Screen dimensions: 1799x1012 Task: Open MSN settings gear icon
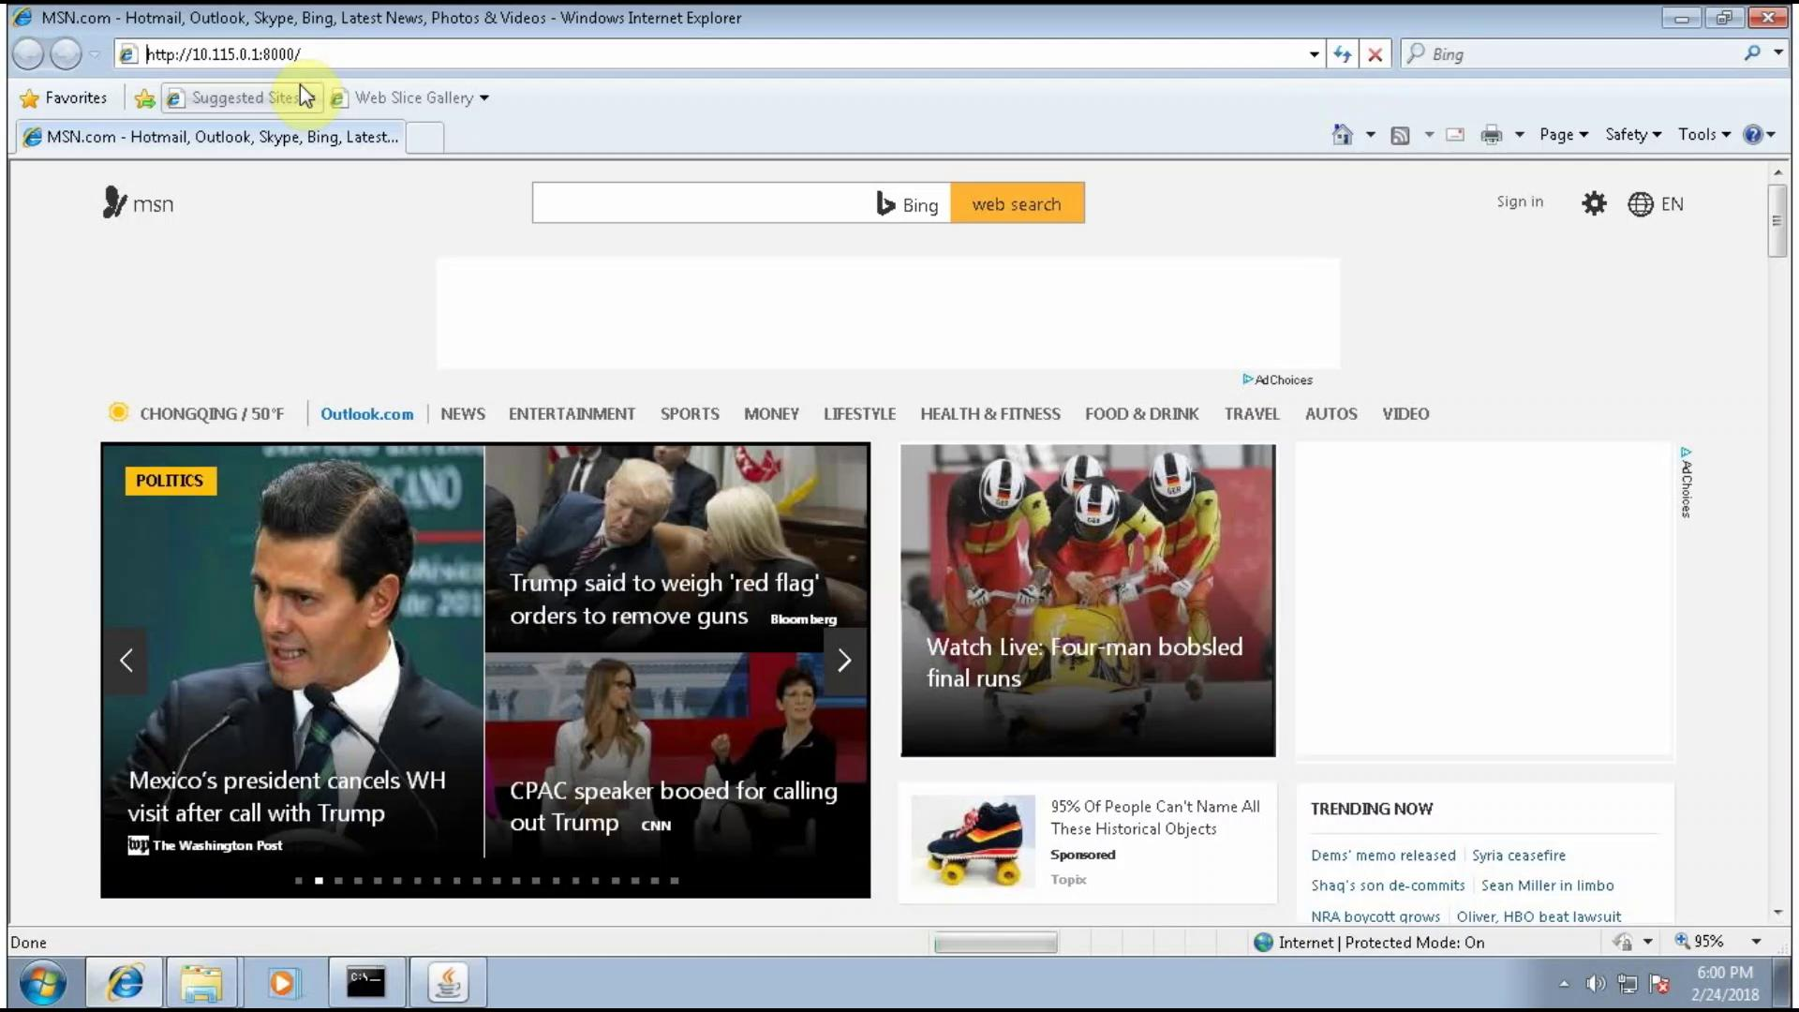click(x=1594, y=203)
